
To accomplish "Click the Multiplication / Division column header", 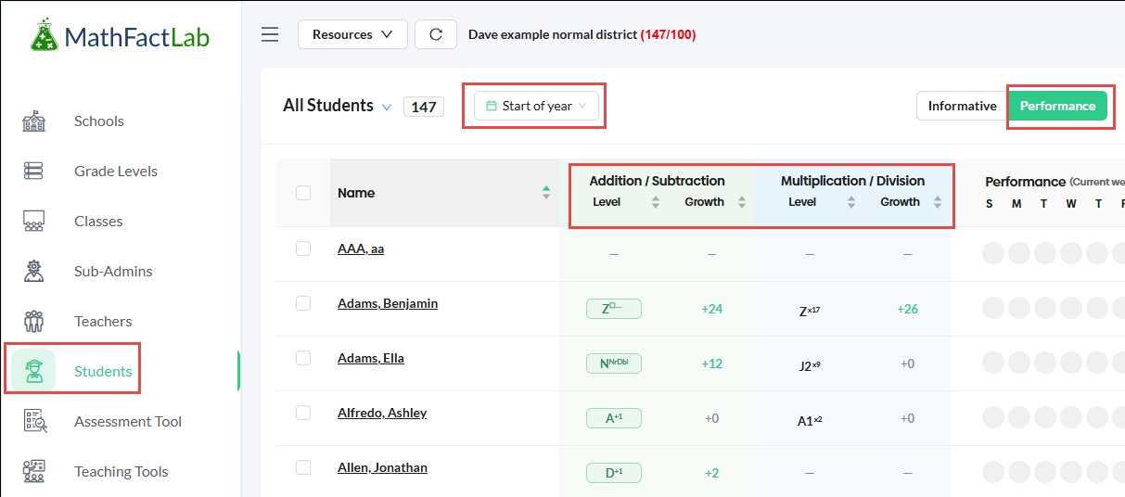I will click(852, 181).
